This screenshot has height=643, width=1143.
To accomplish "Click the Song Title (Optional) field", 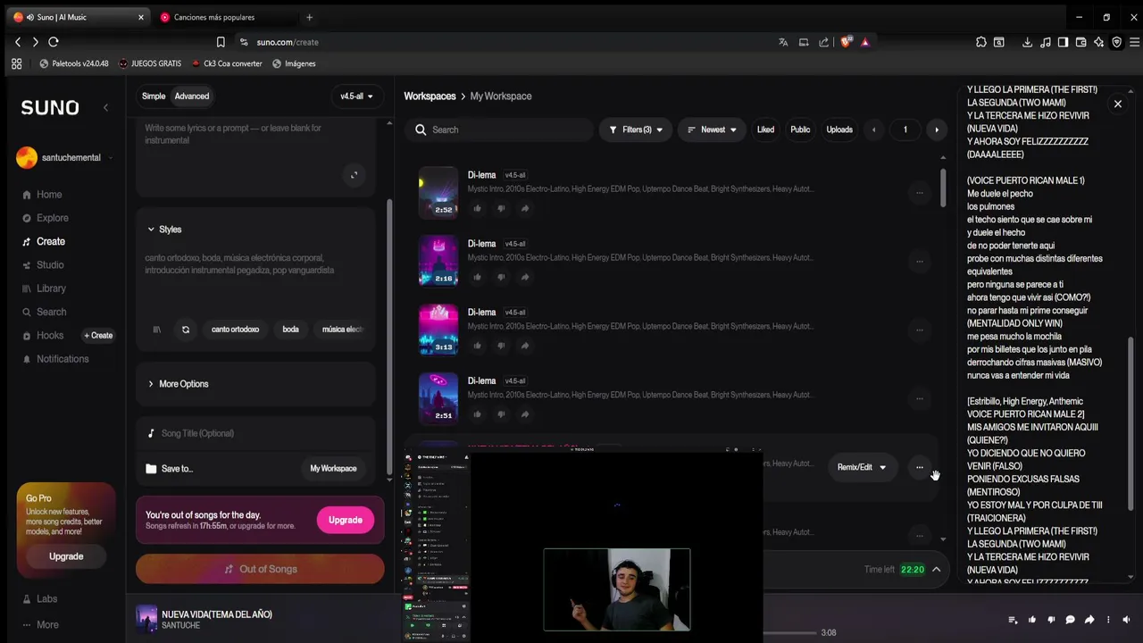I will coord(255,433).
